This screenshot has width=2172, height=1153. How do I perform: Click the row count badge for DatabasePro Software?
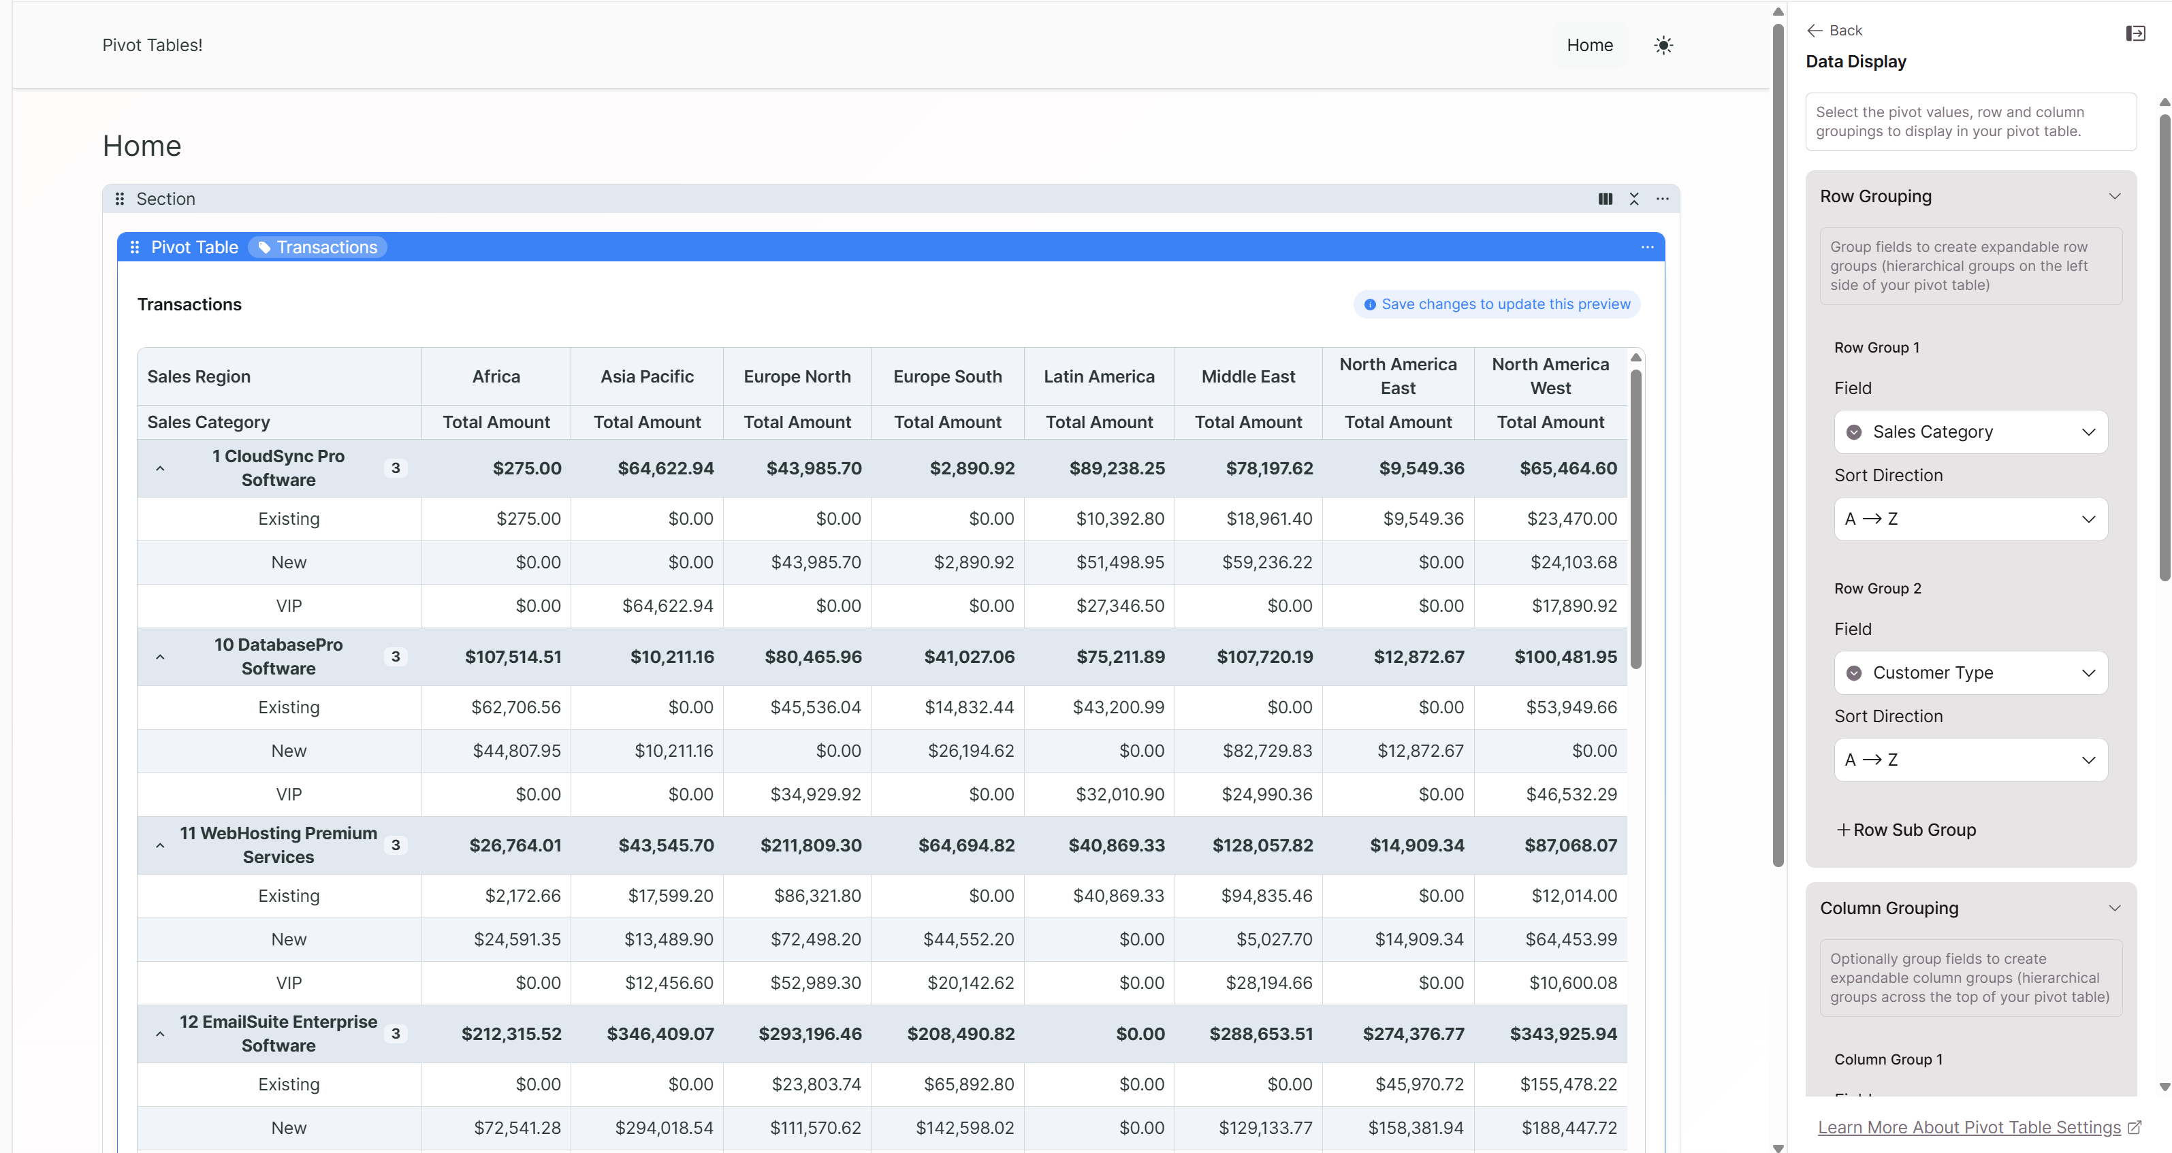coord(396,657)
